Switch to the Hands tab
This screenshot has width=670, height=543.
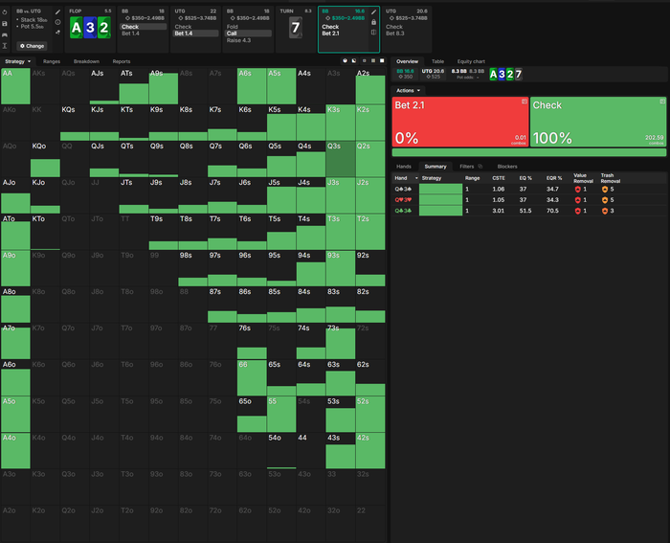404,167
